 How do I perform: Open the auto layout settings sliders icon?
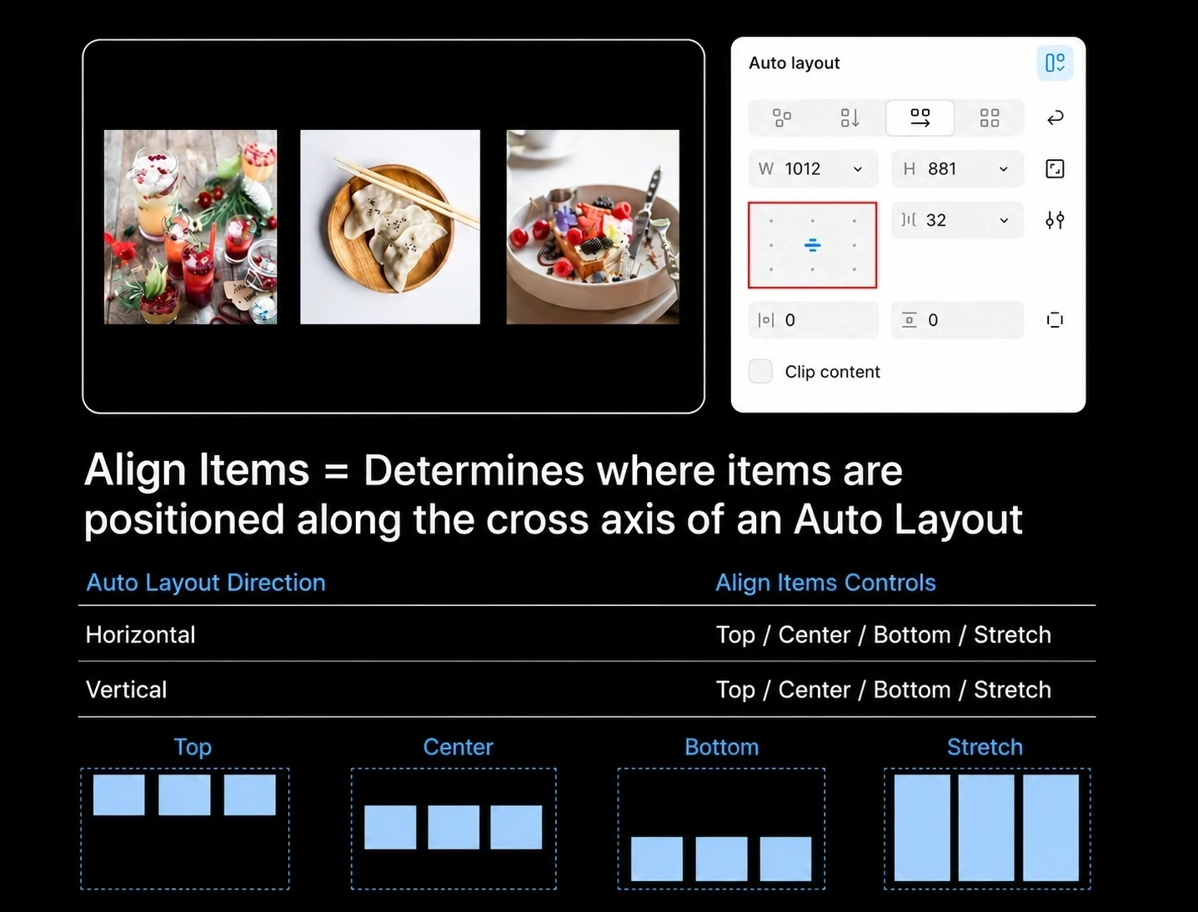(1055, 220)
